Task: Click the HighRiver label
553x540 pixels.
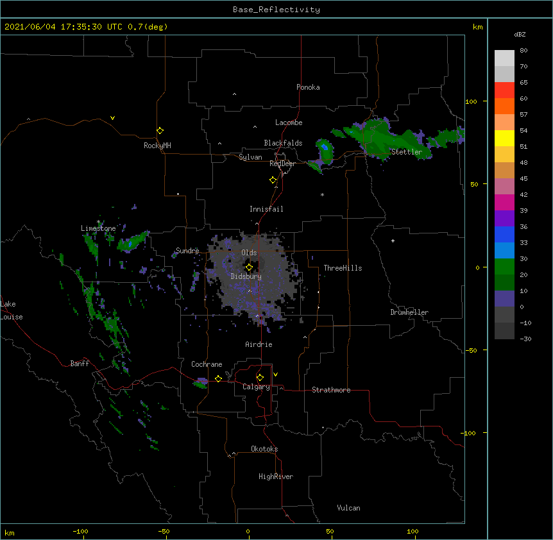Action: 276,477
